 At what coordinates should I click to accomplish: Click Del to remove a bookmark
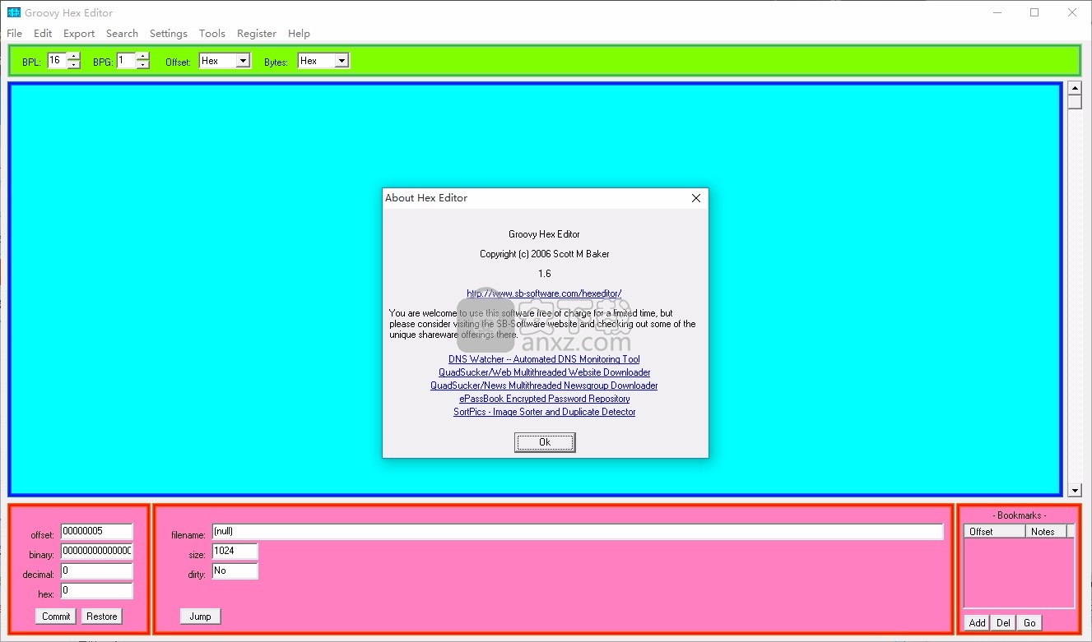pyautogui.click(x=1003, y=623)
